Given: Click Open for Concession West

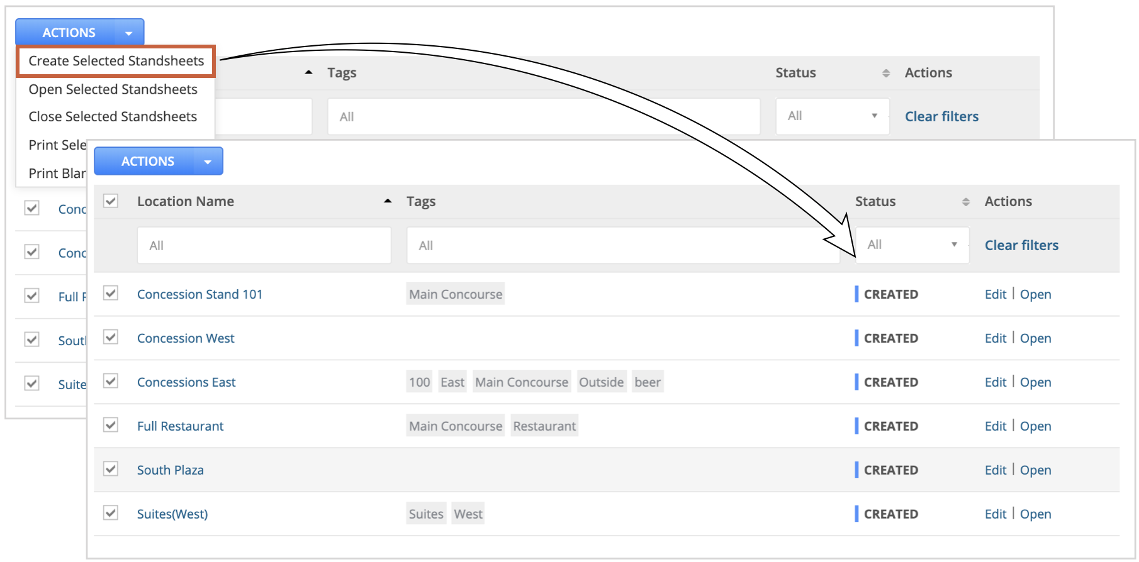Looking at the screenshot, I should (x=1035, y=338).
